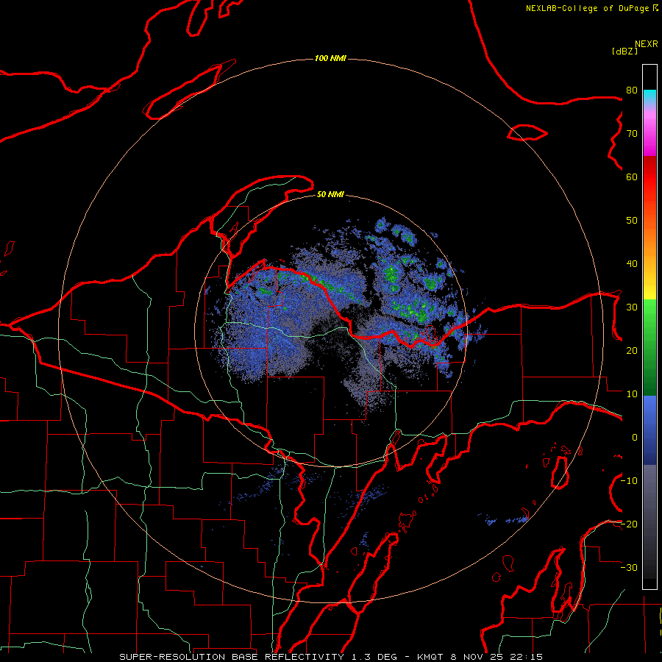Image resolution: width=662 pixels, height=662 pixels.
Task: Click the 20 tick on the dBZ scale
Action: [x=632, y=351]
